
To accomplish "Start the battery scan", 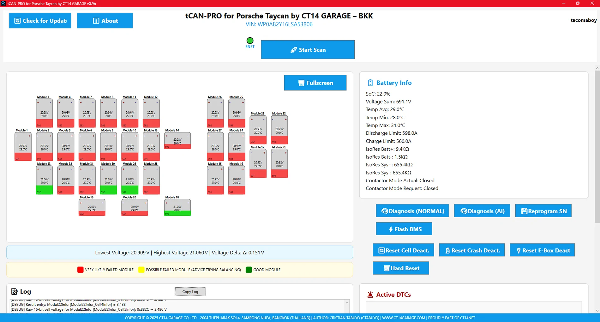I will point(308,50).
